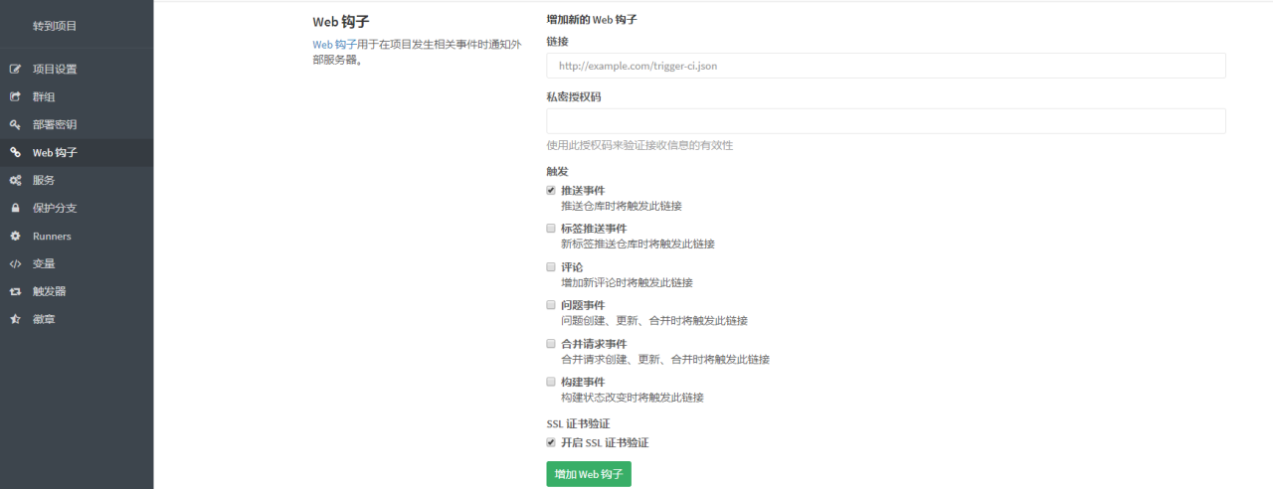Enable the 评论 trigger checkbox
The height and width of the screenshot is (489, 1273).
[x=551, y=266]
